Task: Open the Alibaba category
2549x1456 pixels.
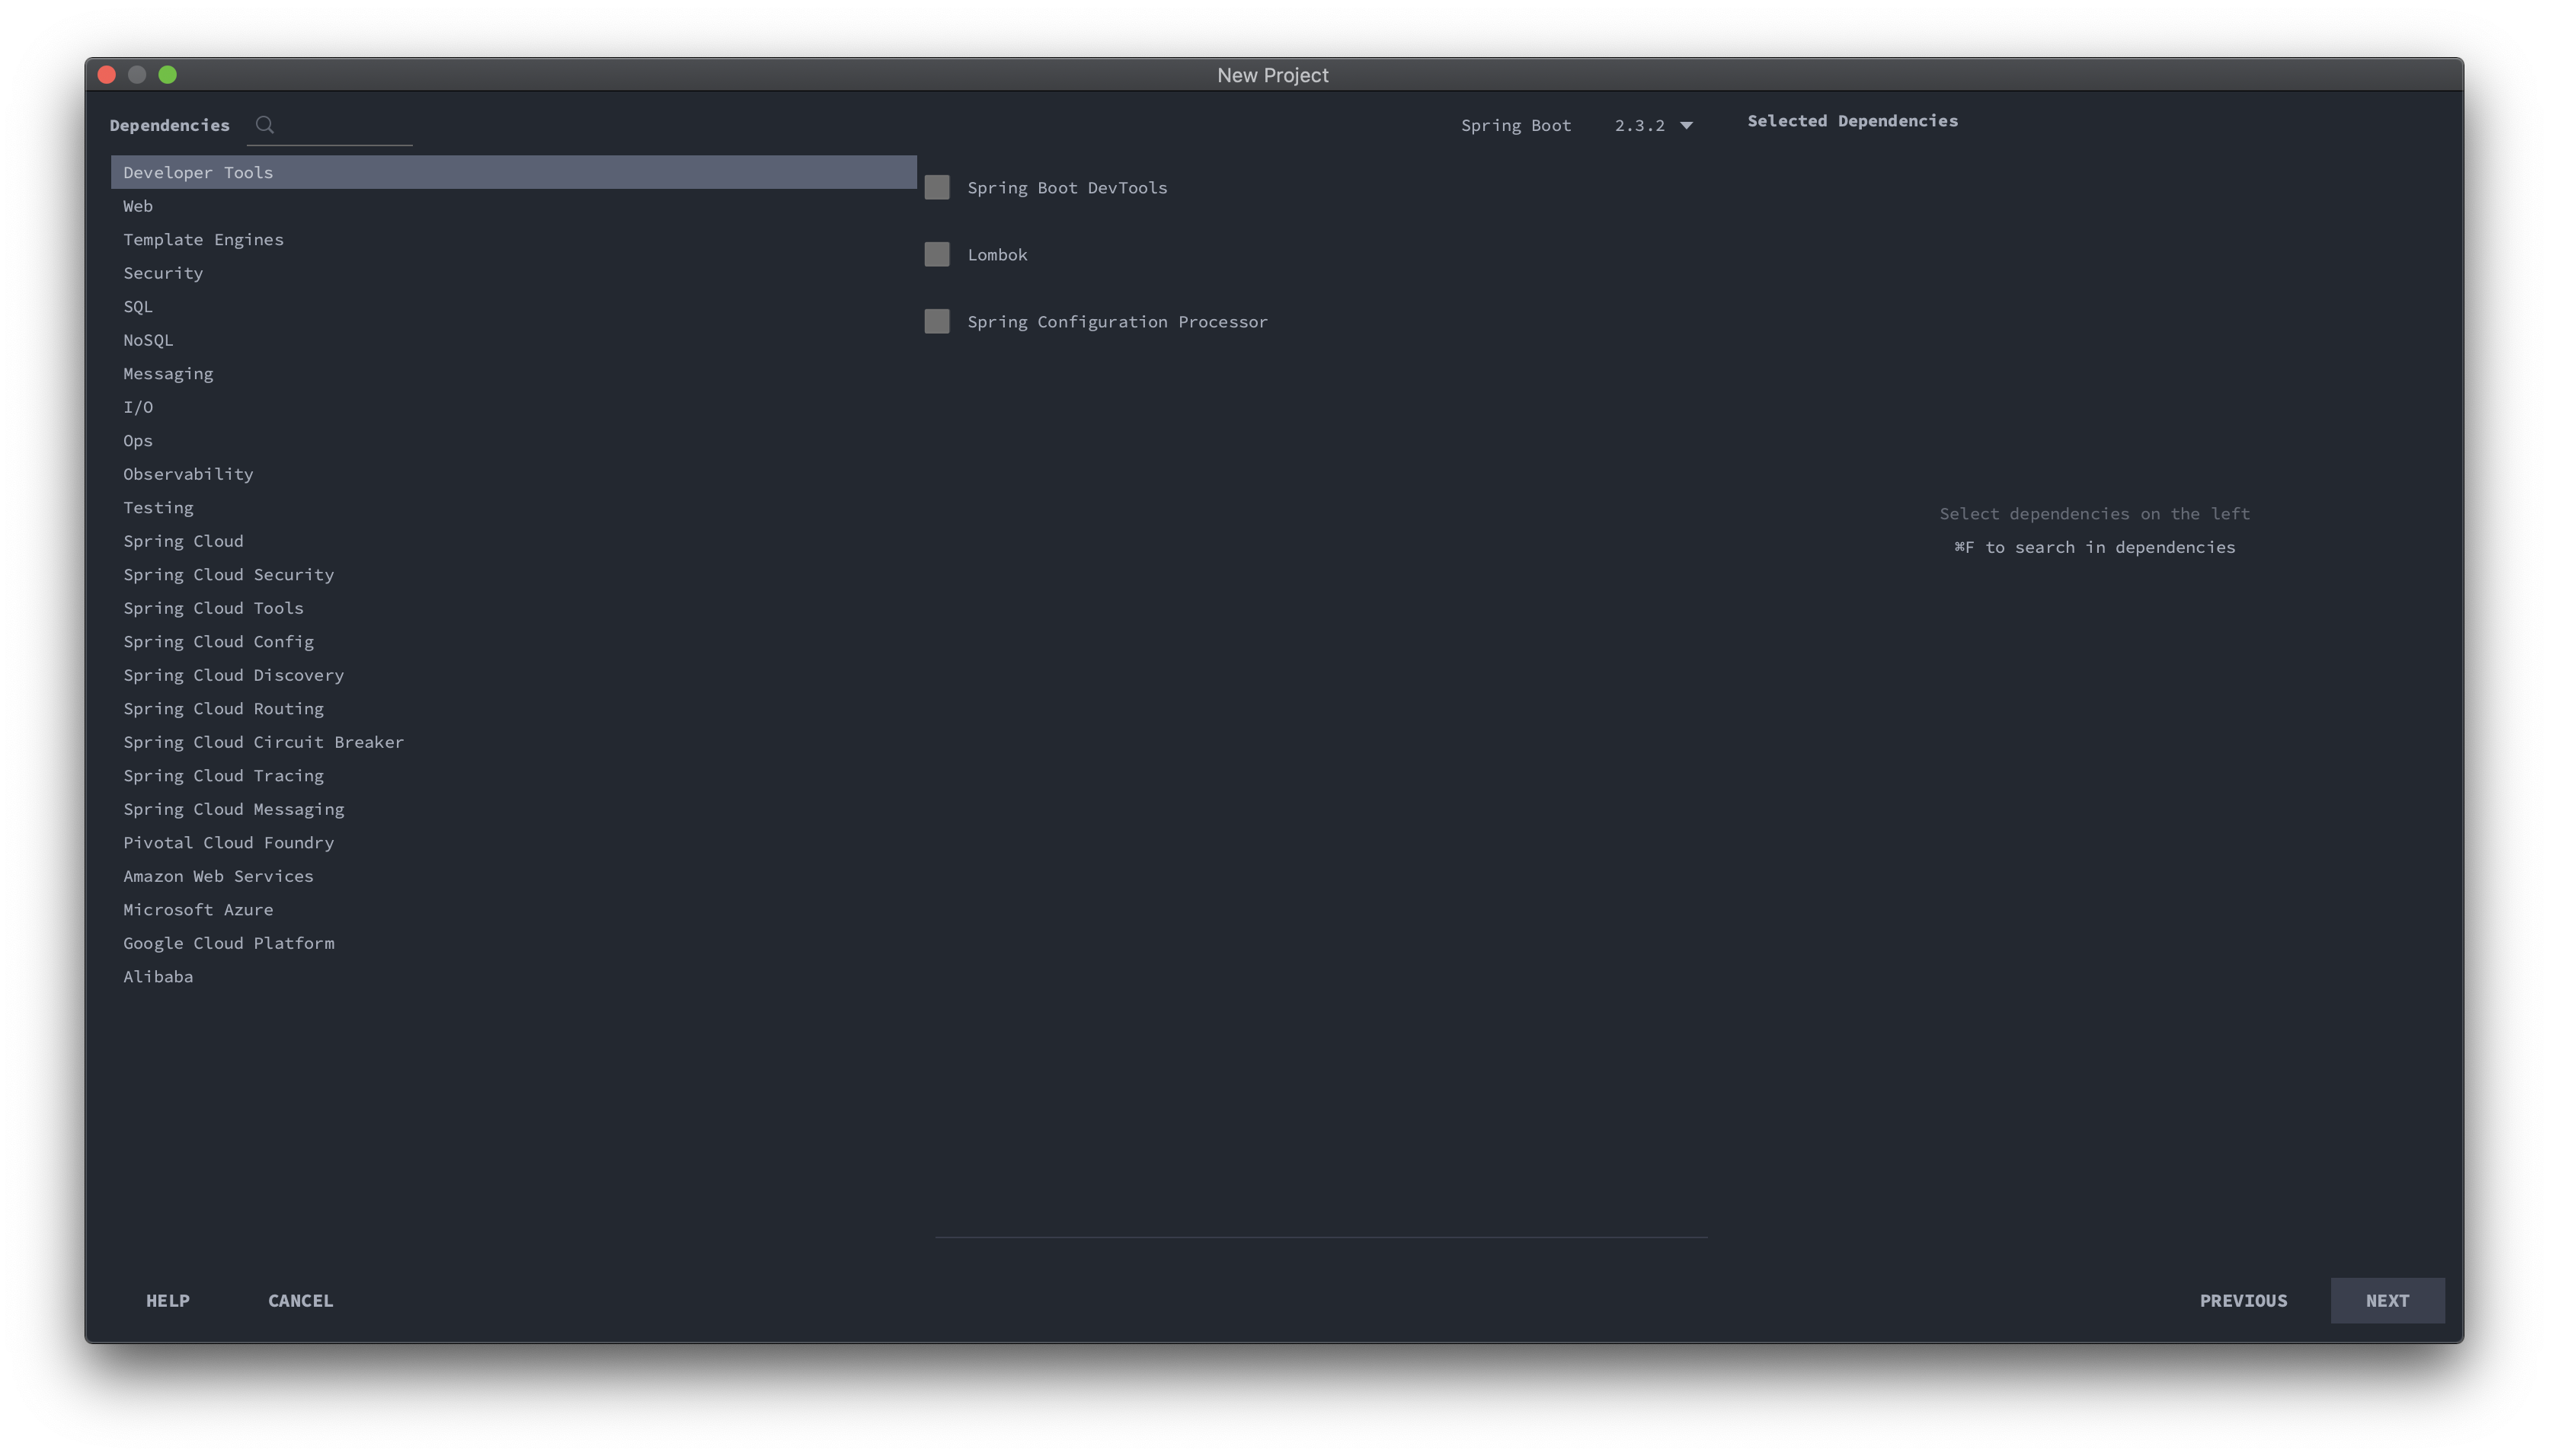Action: 513,977
